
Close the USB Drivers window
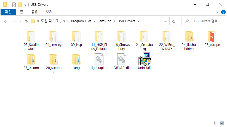point(220,5)
